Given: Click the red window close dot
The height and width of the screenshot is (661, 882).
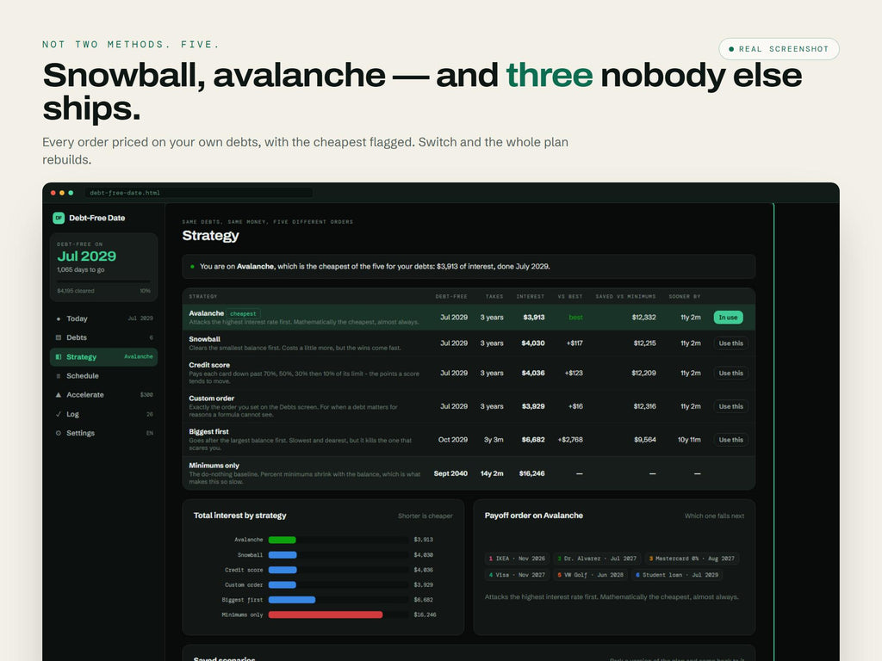Looking at the screenshot, I should pos(53,193).
